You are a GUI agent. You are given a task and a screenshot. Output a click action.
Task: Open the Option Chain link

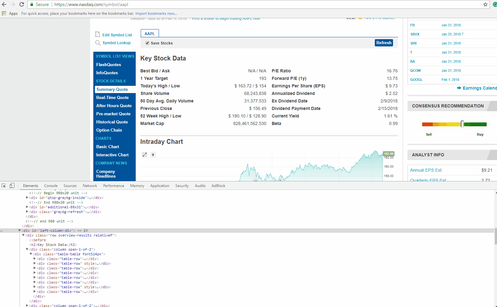click(109, 130)
